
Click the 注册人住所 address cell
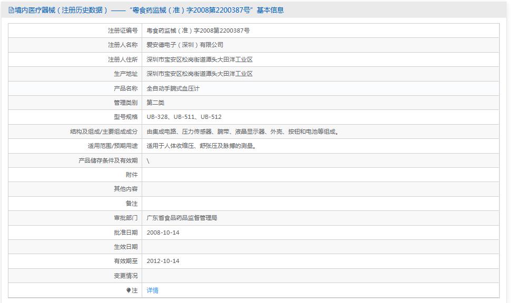tap(200, 59)
